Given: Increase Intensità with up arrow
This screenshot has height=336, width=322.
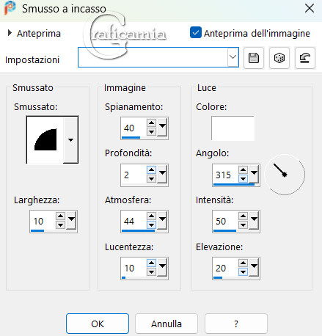Looking at the screenshot, I should 243,216.
